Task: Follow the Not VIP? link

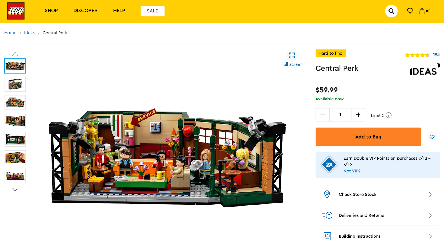Action: [352, 171]
